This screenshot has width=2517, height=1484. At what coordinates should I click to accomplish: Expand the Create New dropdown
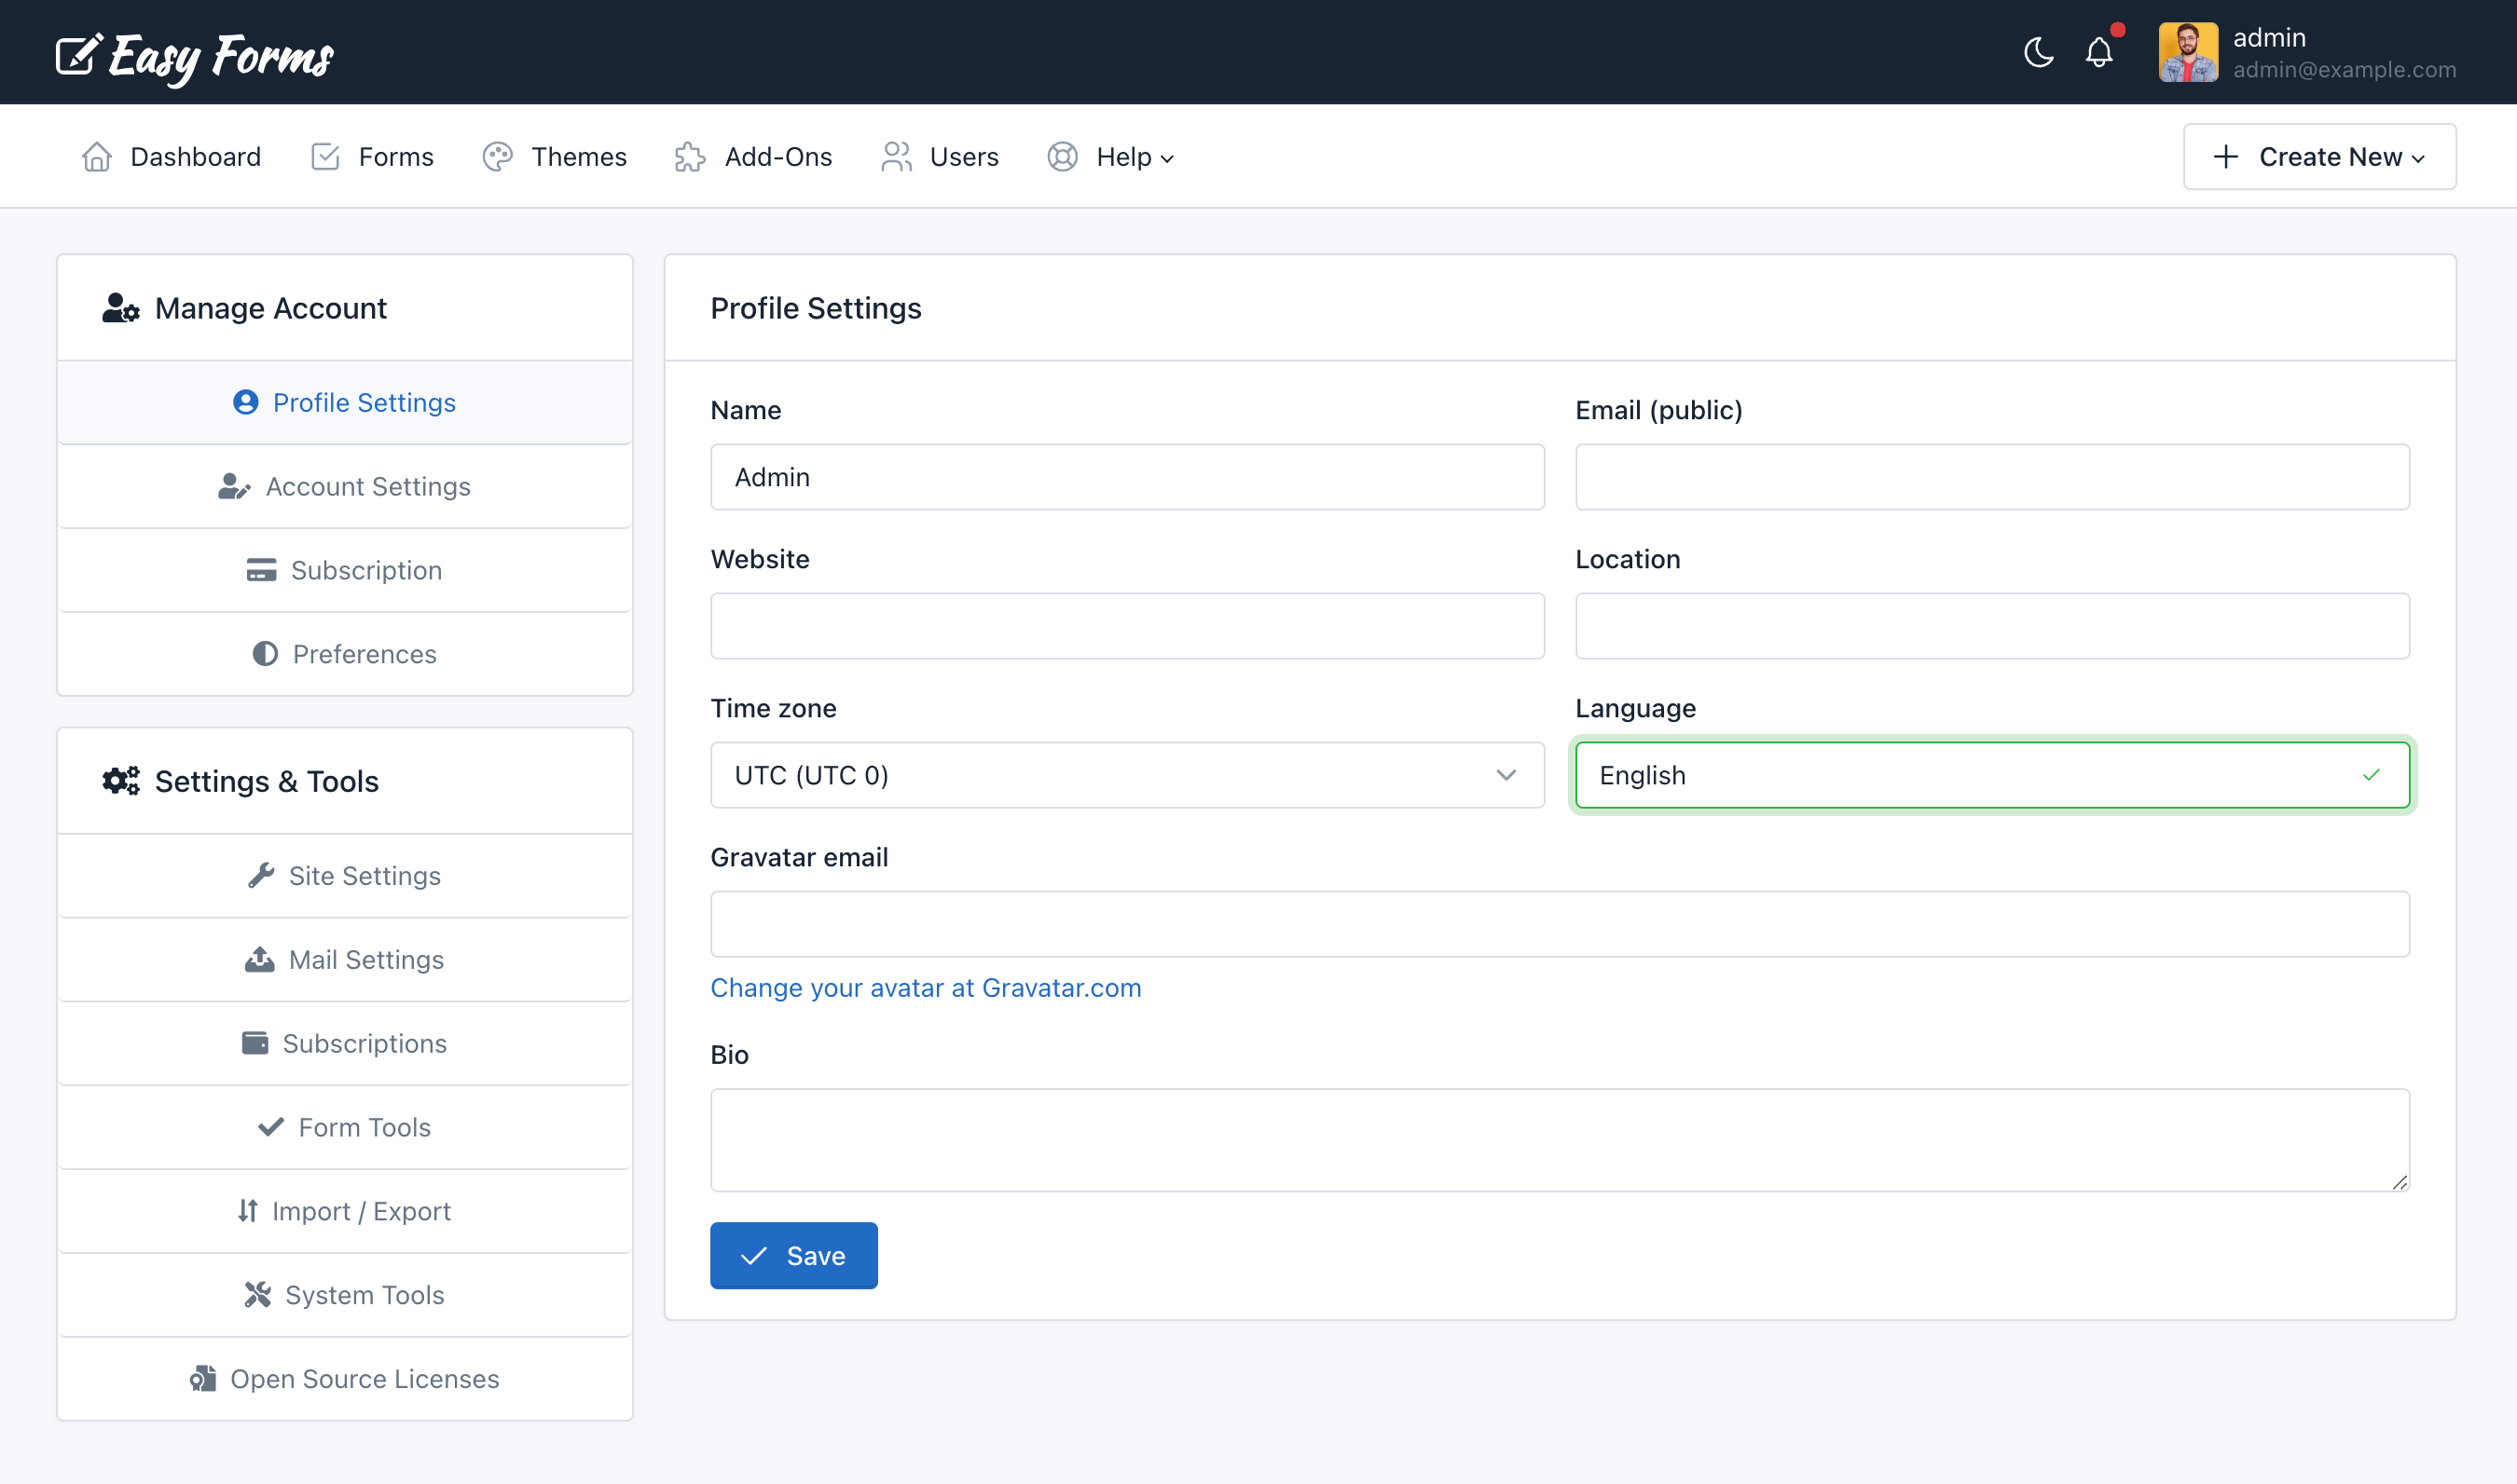pos(2319,156)
